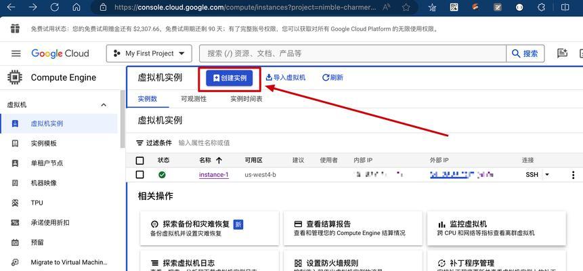Click 导入虚拟机 import button
This screenshot has width=583, height=271.
286,77
